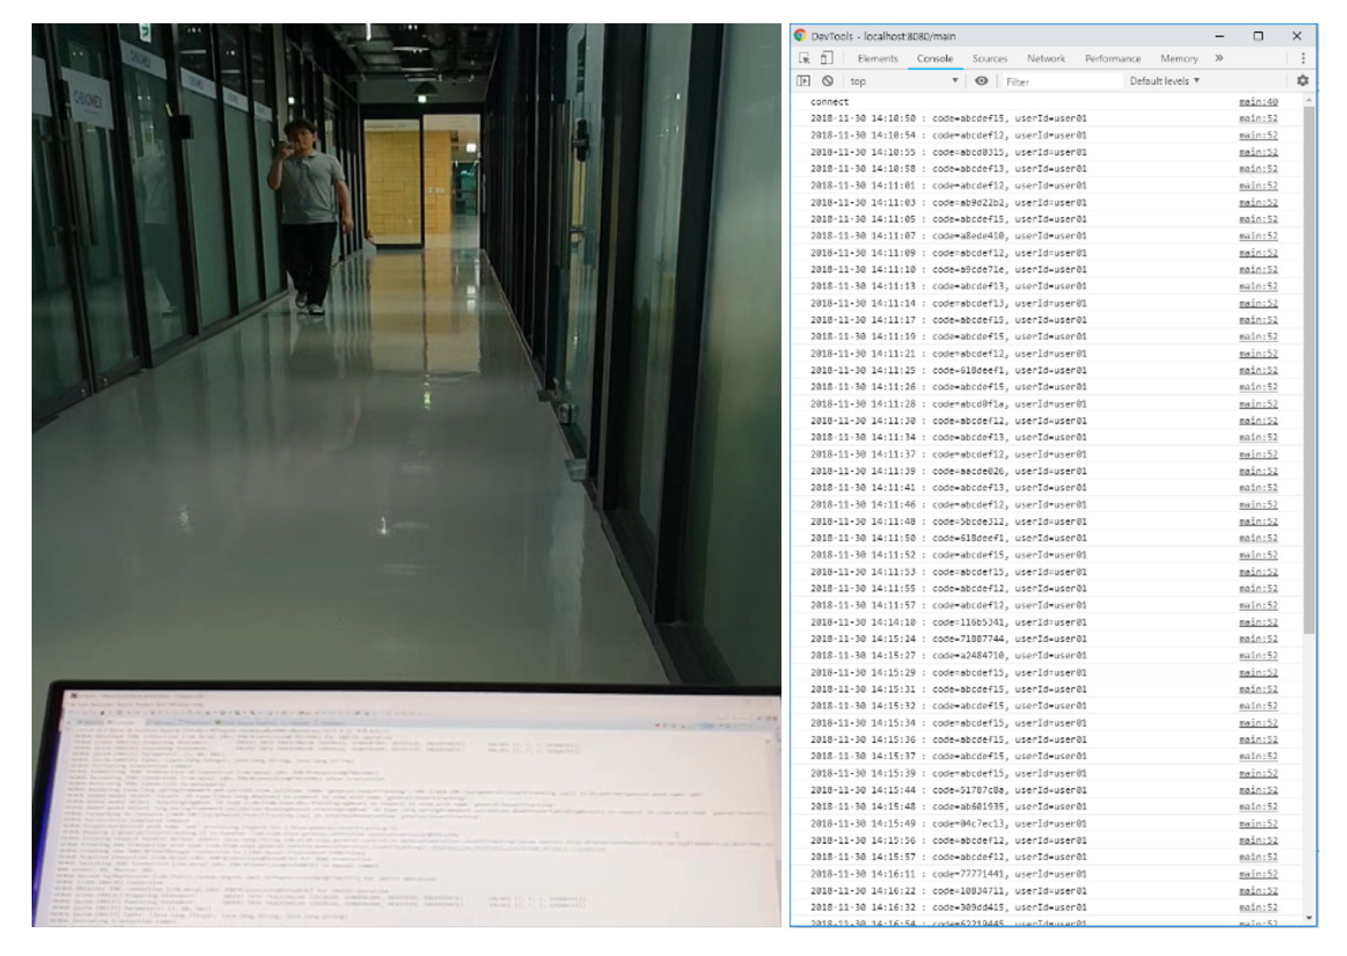1347x956 pixels.
Task: Open Console settings gear
Action: pos(1302,81)
